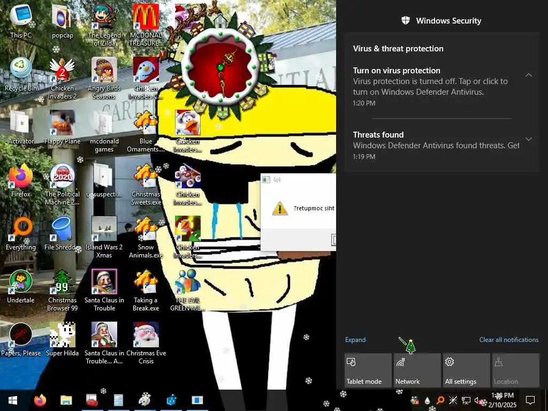The image size is (548, 411).
Task: Launch Firefox from the desktop
Action: tap(21, 180)
